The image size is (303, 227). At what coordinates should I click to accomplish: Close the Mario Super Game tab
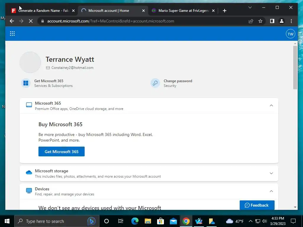pos(213,11)
